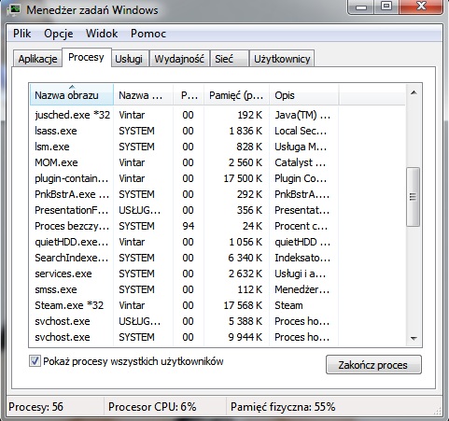Image resolution: width=449 pixels, height=421 pixels.
Task: Click the scrollbar down arrow
Action: [x=414, y=339]
